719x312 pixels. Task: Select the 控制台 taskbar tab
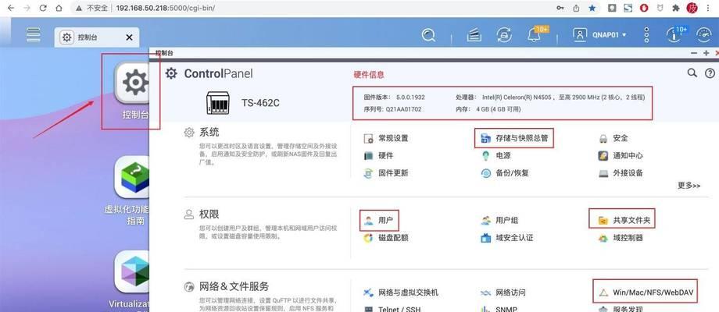coord(97,37)
